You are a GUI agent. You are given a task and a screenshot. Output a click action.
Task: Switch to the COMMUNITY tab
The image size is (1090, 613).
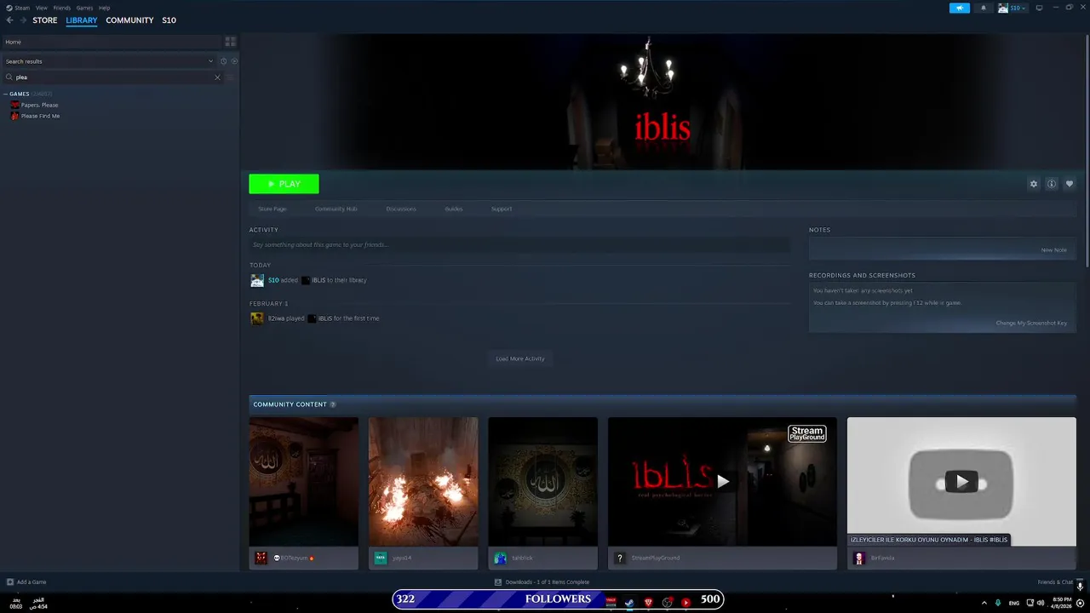click(x=129, y=20)
